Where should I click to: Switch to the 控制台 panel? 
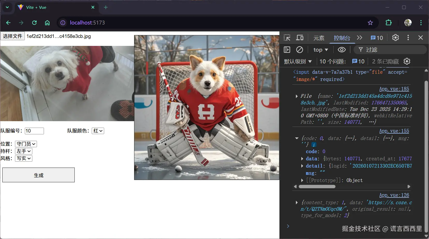(x=342, y=38)
